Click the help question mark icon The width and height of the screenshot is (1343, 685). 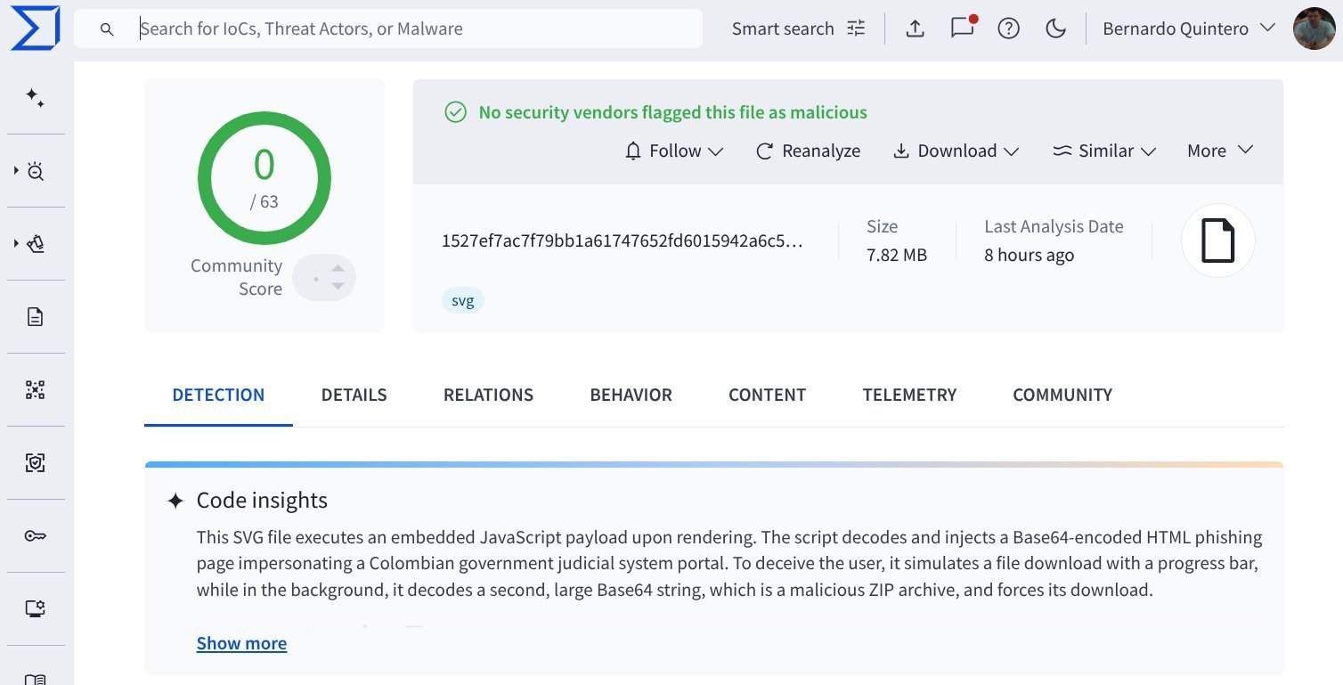pos(1008,29)
